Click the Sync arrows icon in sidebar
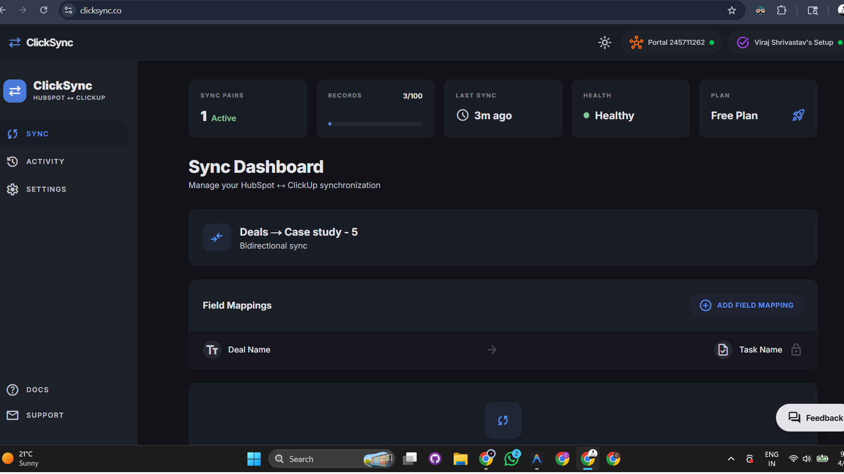The width and height of the screenshot is (844, 474). [12, 134]
